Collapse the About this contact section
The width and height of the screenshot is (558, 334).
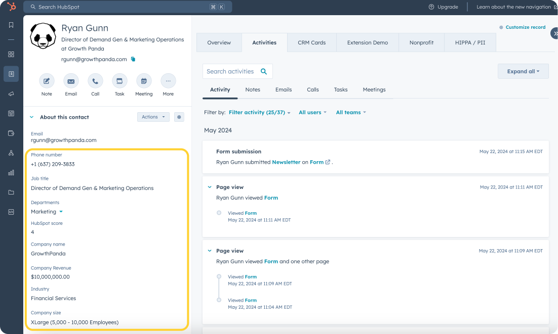point(31,117)
